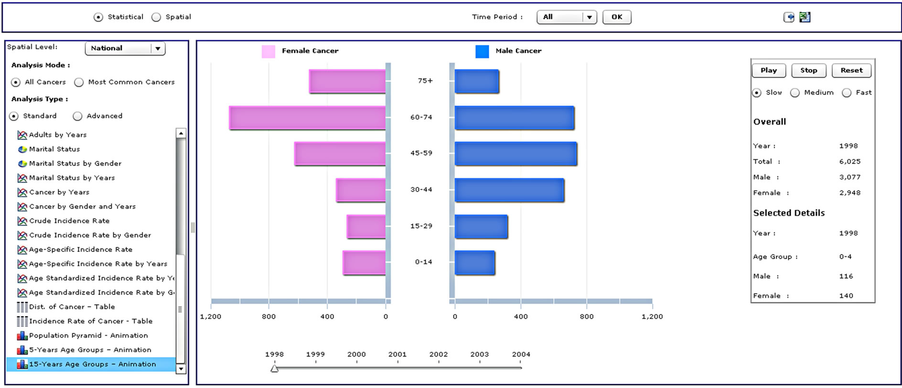Click the list scrollbar down arrow
Screen dimensions: 902x388
click(x=181, y=369)
